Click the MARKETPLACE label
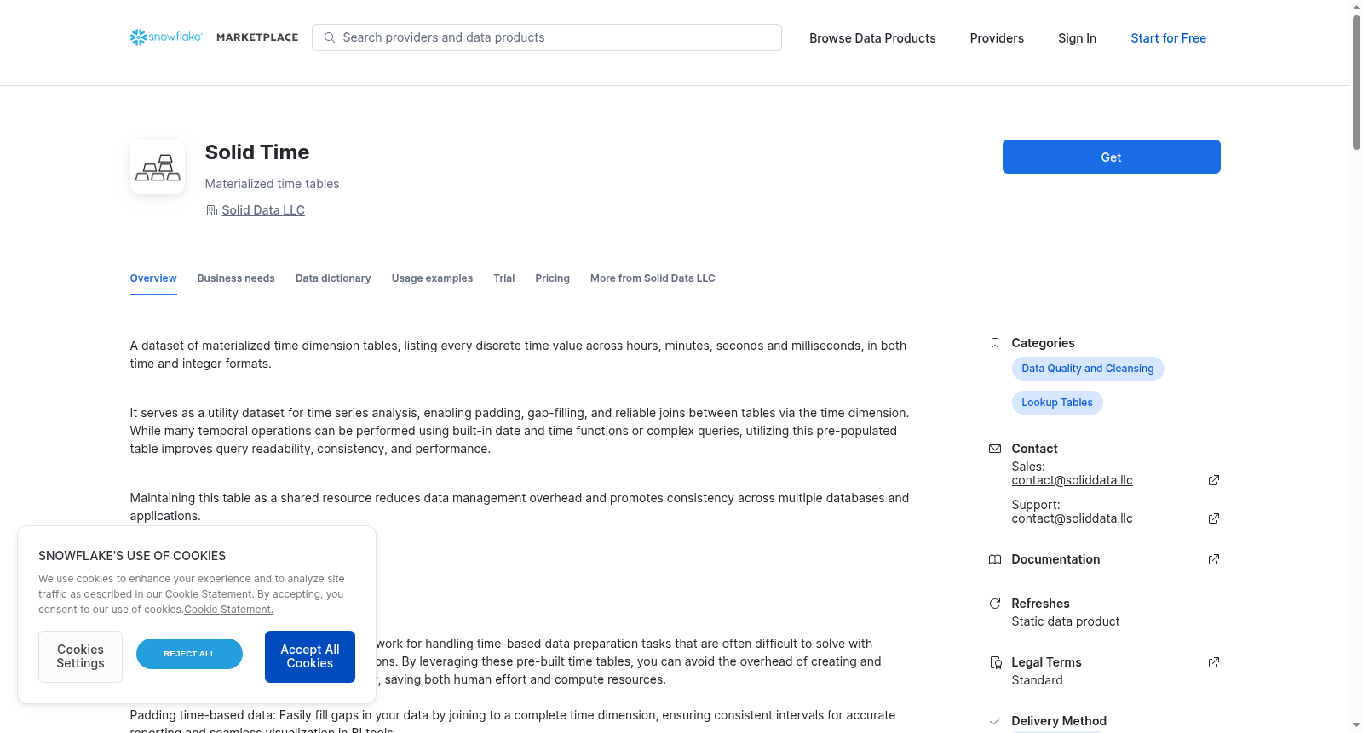This screenshot has width=1363, height=733. click(257, 37)
